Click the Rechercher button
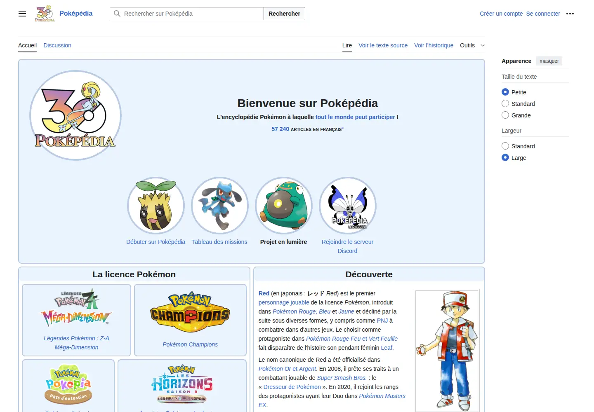594x412 pixels. [284, 14]
